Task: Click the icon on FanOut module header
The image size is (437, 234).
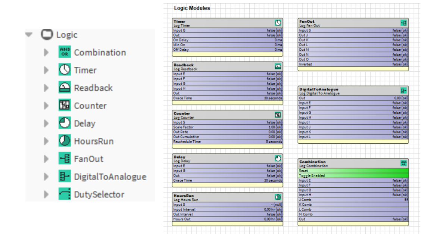Action: pos(403,23)
